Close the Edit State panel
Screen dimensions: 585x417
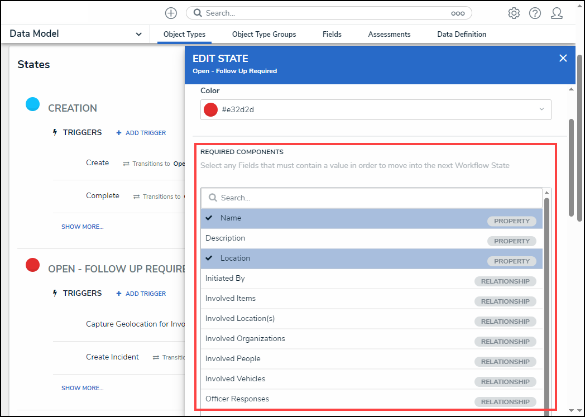coord(563,58)
